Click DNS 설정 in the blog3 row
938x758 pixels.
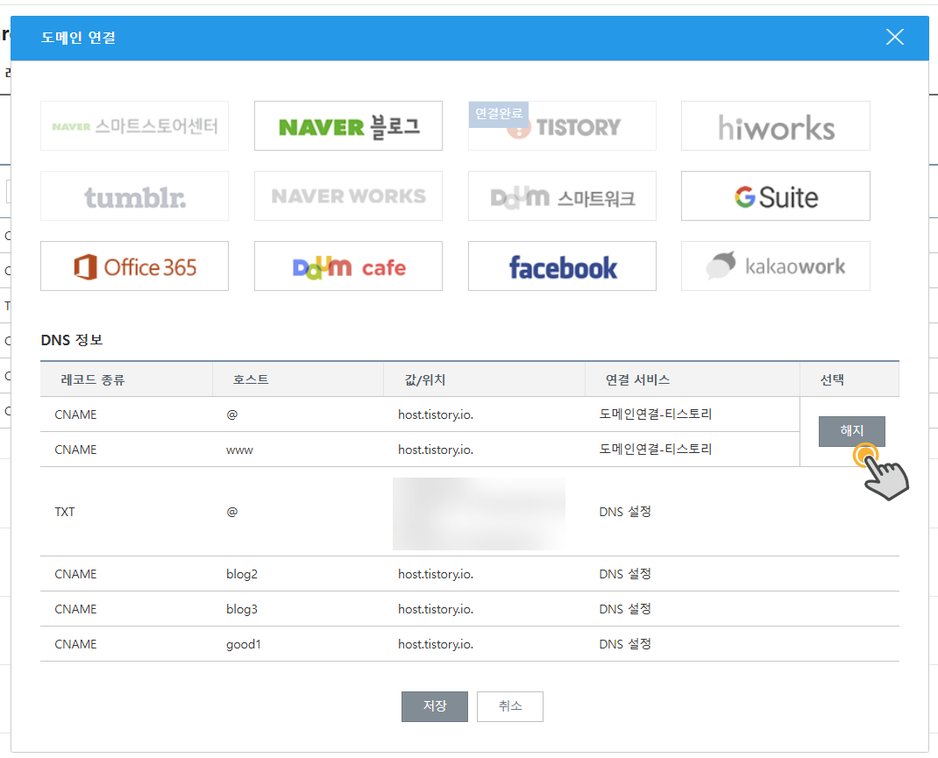[x=625, y=609]
